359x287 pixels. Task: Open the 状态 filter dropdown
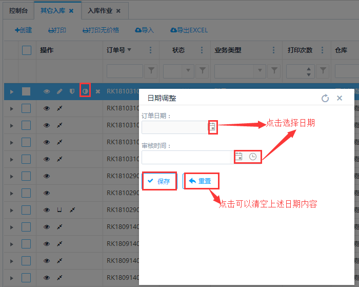click(x=188, y=70)
